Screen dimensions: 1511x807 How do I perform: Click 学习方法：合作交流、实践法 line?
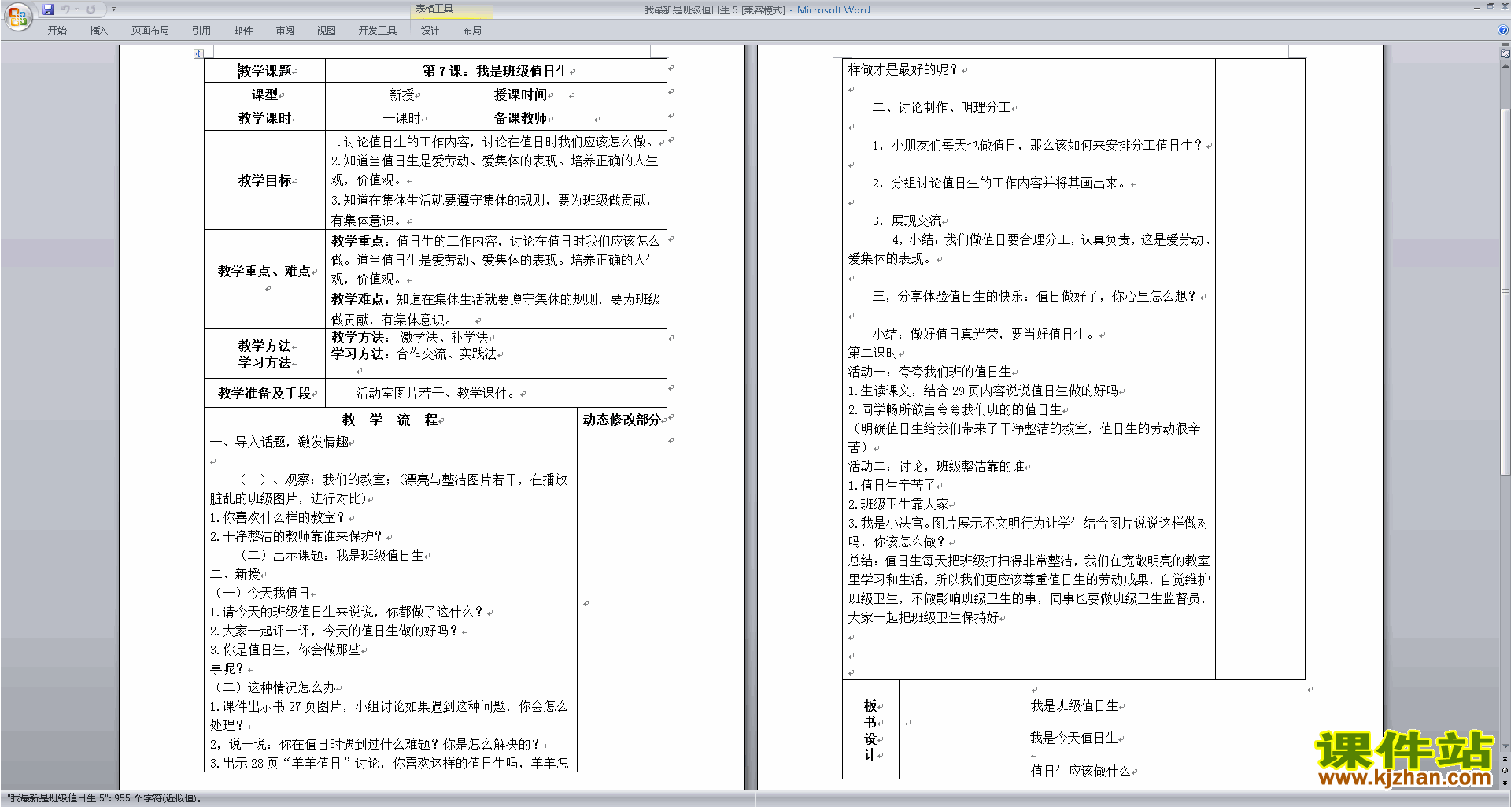[414, 354]
